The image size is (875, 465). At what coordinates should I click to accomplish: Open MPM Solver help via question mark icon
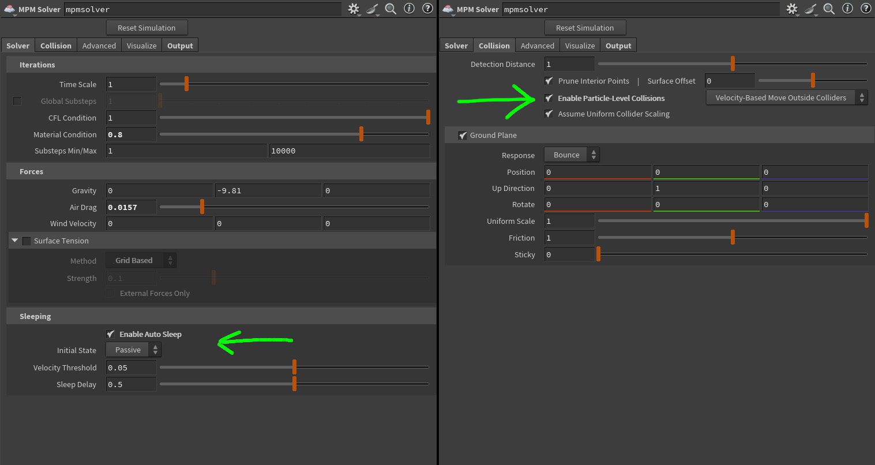tap(427, 9)
